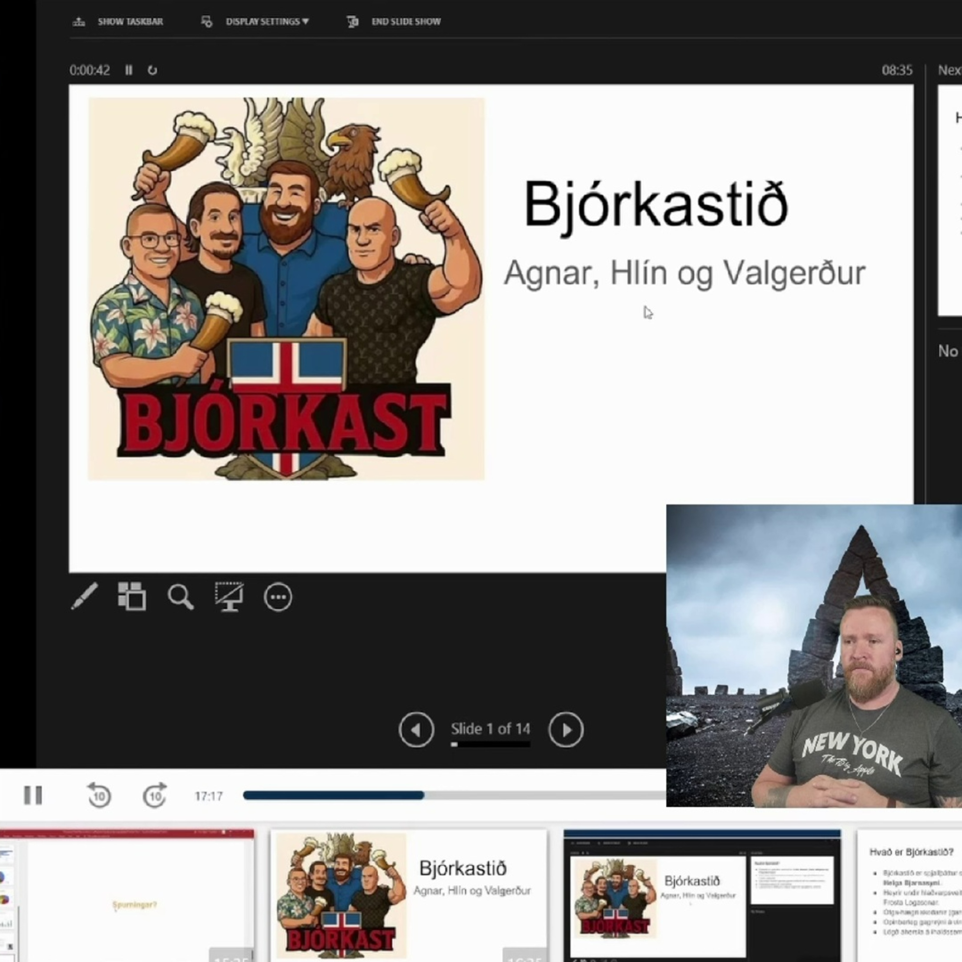Advance to the next slide arrow
The image size is (962, 962).
pyautogui.click(x=566, y=730)
